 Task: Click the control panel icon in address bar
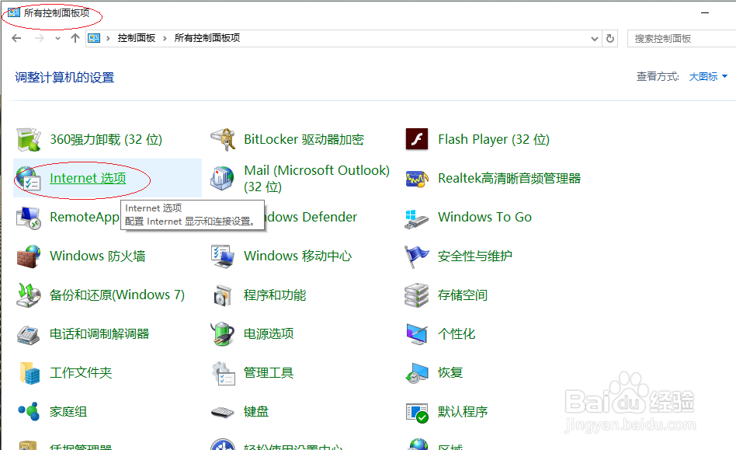tap(94, 39)
